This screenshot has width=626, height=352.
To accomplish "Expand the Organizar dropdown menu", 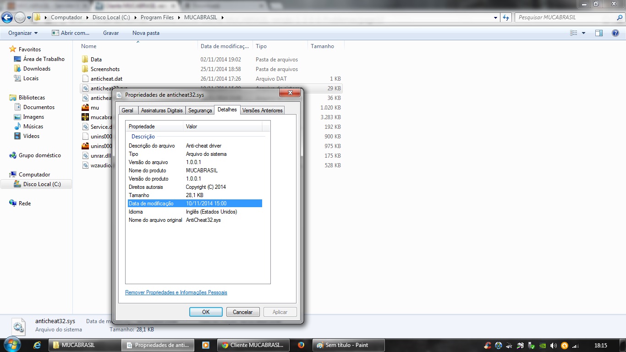I will coord(23,33).
